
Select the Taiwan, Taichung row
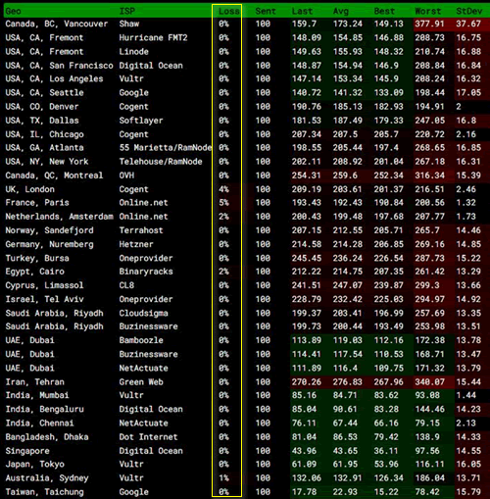(x=245, y=492)
